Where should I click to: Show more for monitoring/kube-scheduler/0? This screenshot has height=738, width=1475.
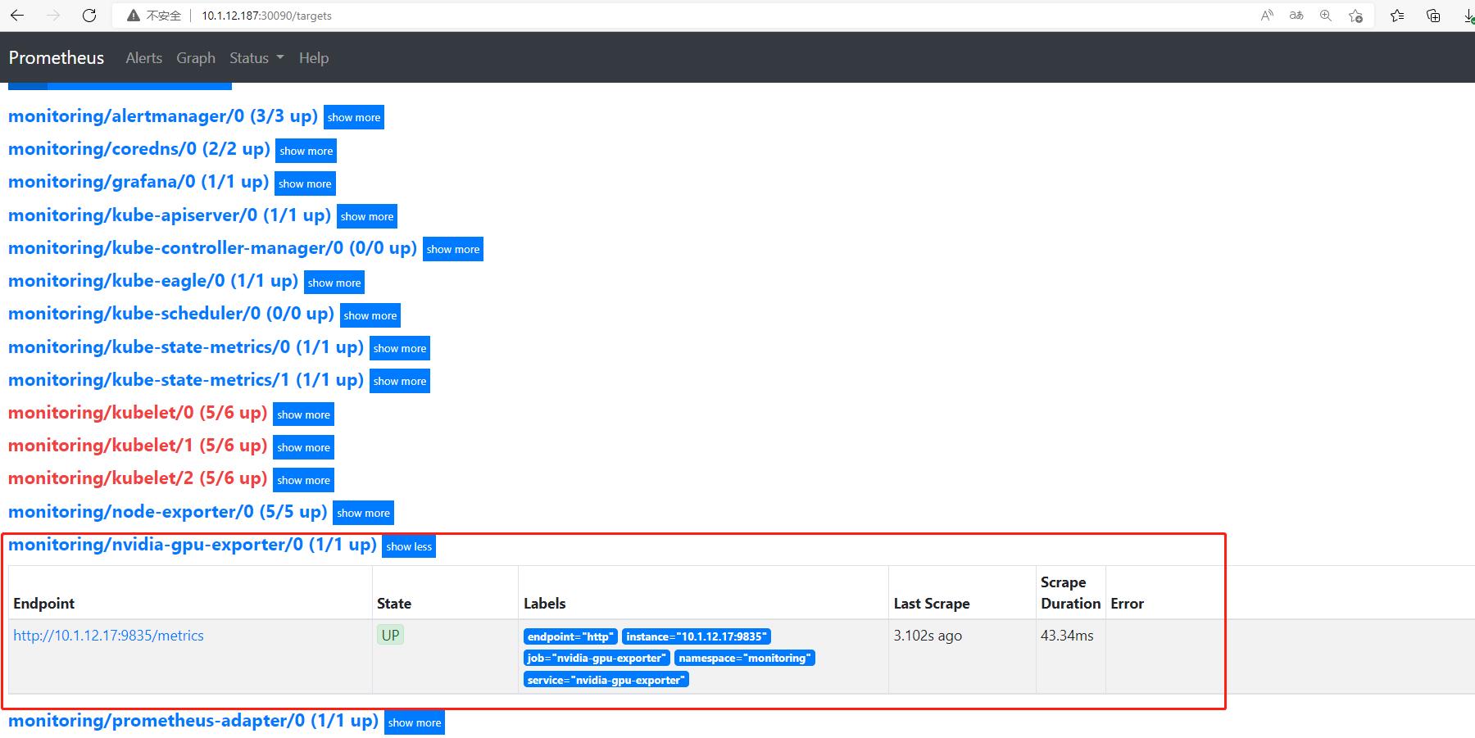[x=370, y=315]
